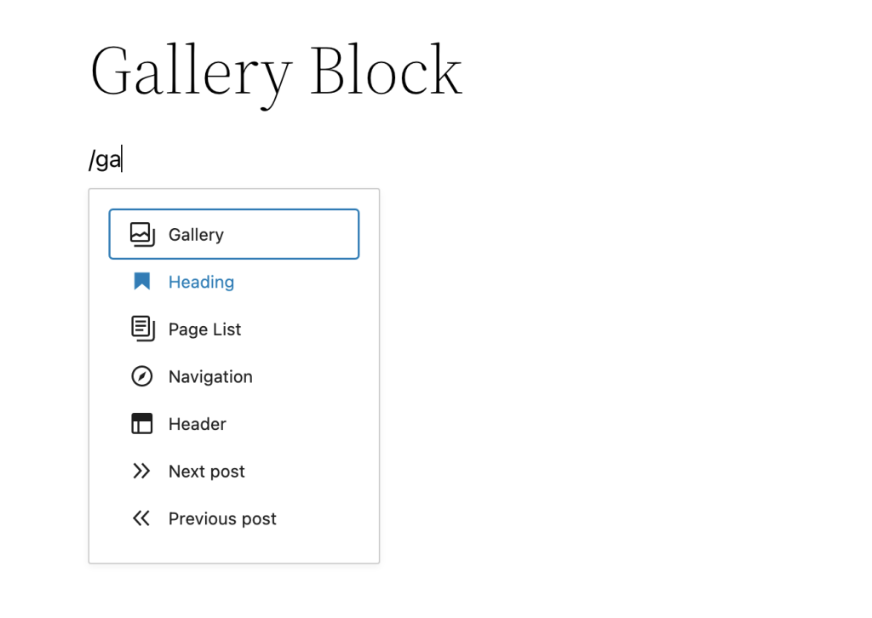872x618 pixels.
Task: Click the highlighted Gallery suggestion box
Action: coord(233,234)
